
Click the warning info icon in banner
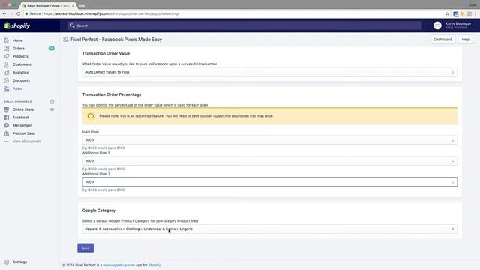(91, 116)
